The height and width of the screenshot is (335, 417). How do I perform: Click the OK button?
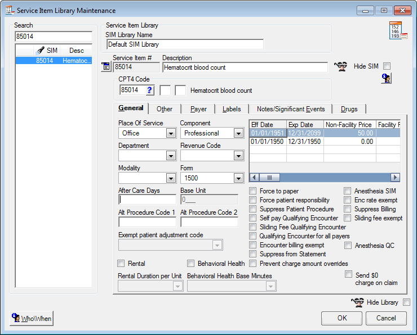(x=341, y=318)
